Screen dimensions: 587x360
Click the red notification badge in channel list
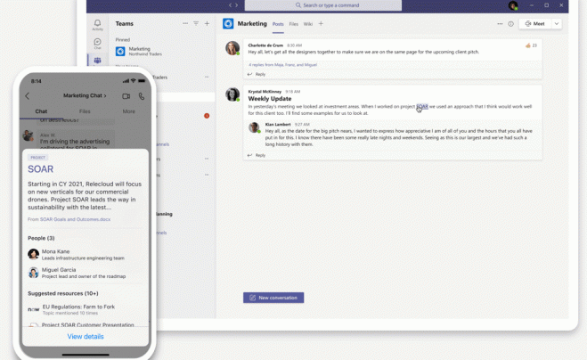(207, 116)
